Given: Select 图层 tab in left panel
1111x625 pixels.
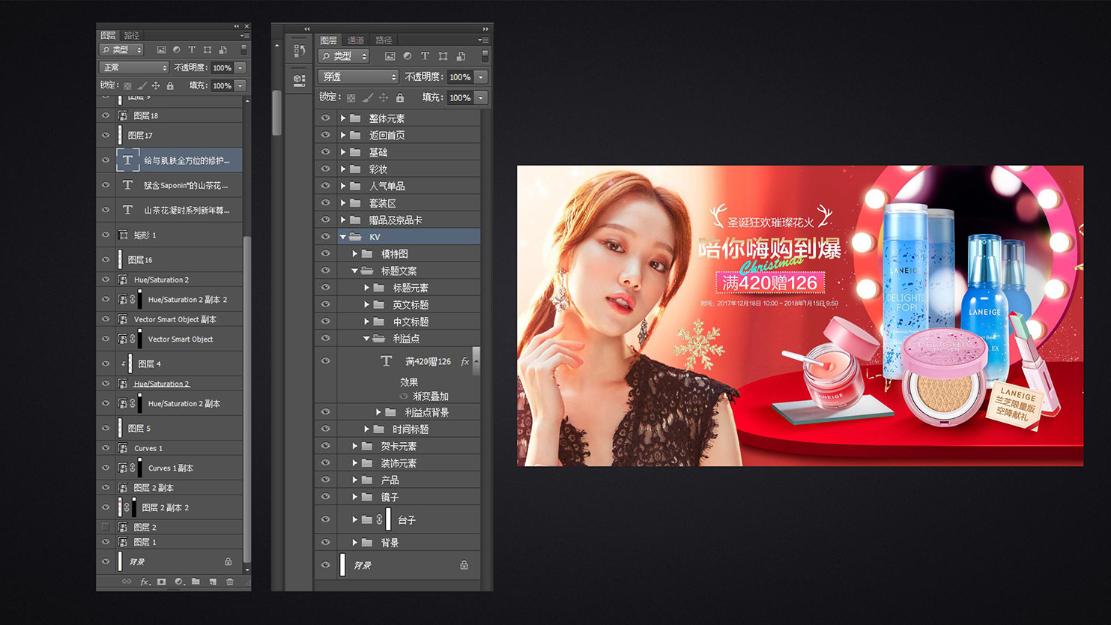Looking at the screenshot, I should [x=109, y=35].
